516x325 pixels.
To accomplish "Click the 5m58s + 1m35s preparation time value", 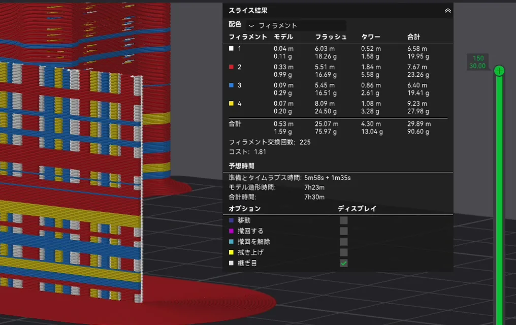I will [328, 178].
